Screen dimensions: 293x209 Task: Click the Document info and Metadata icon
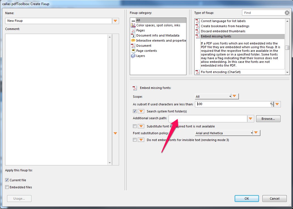click(133, 35)
